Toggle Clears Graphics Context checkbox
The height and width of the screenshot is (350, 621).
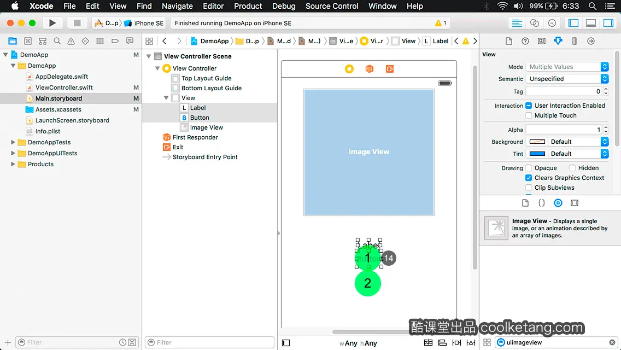click(528, 178)
